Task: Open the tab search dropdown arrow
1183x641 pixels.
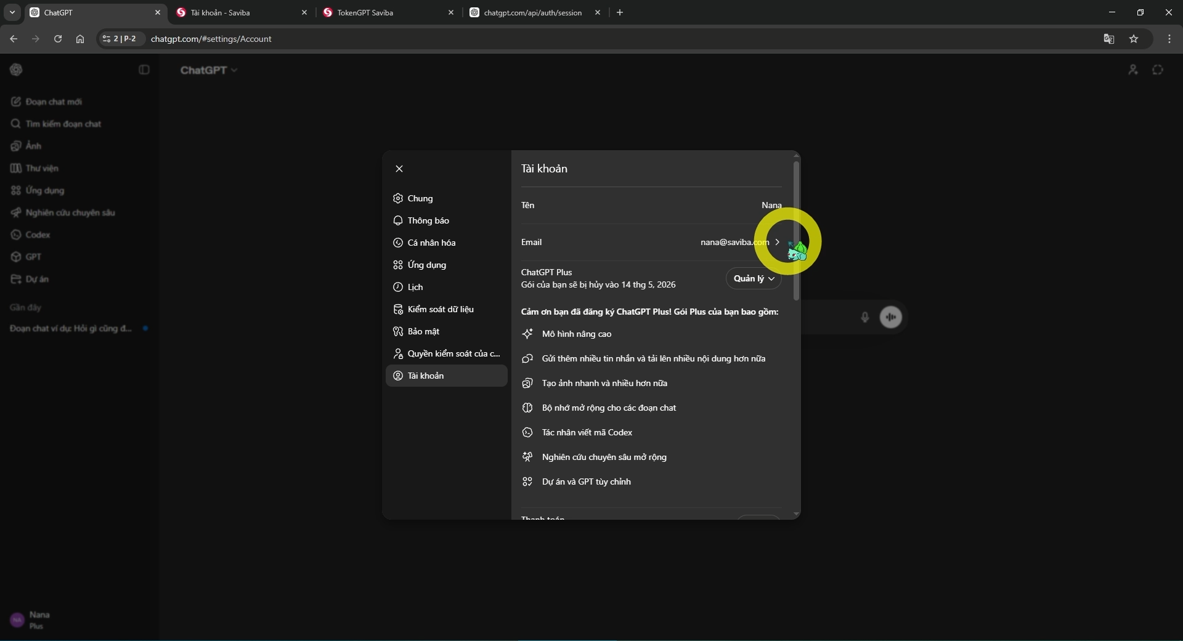Action: point(12,12)
